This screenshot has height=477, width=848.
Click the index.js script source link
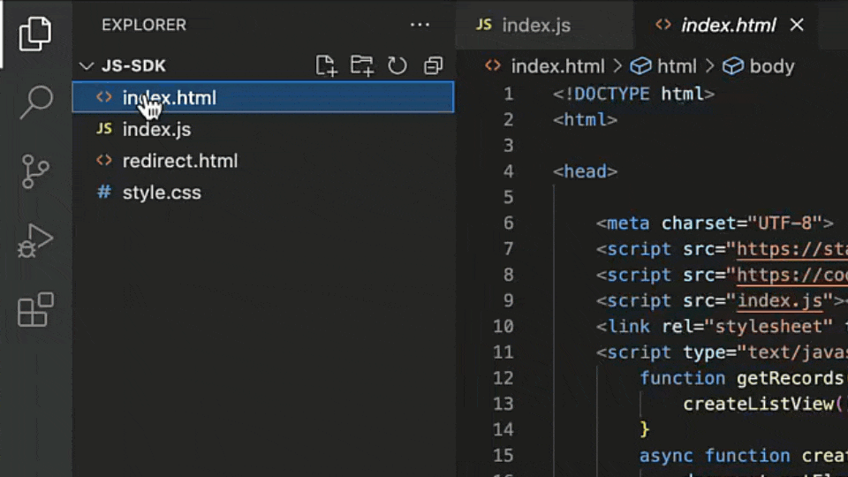[x=780, y=300]
